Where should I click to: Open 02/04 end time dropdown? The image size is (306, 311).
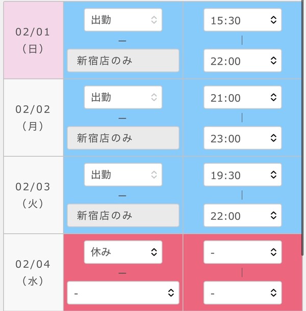242,293
